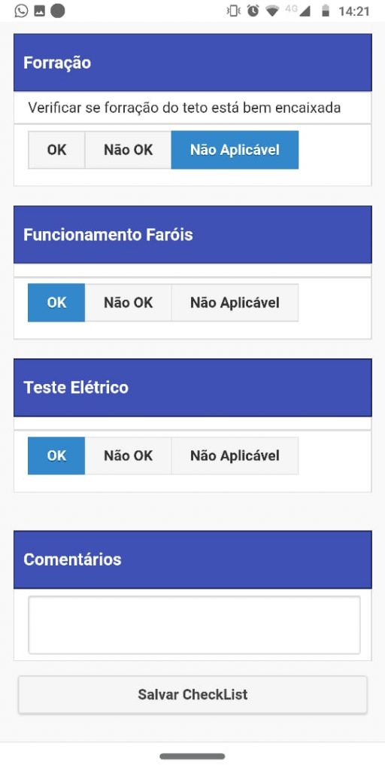385x771 pixels.
Task: Tap the Wi-Fi signal icon
Action: coord(272,11)
